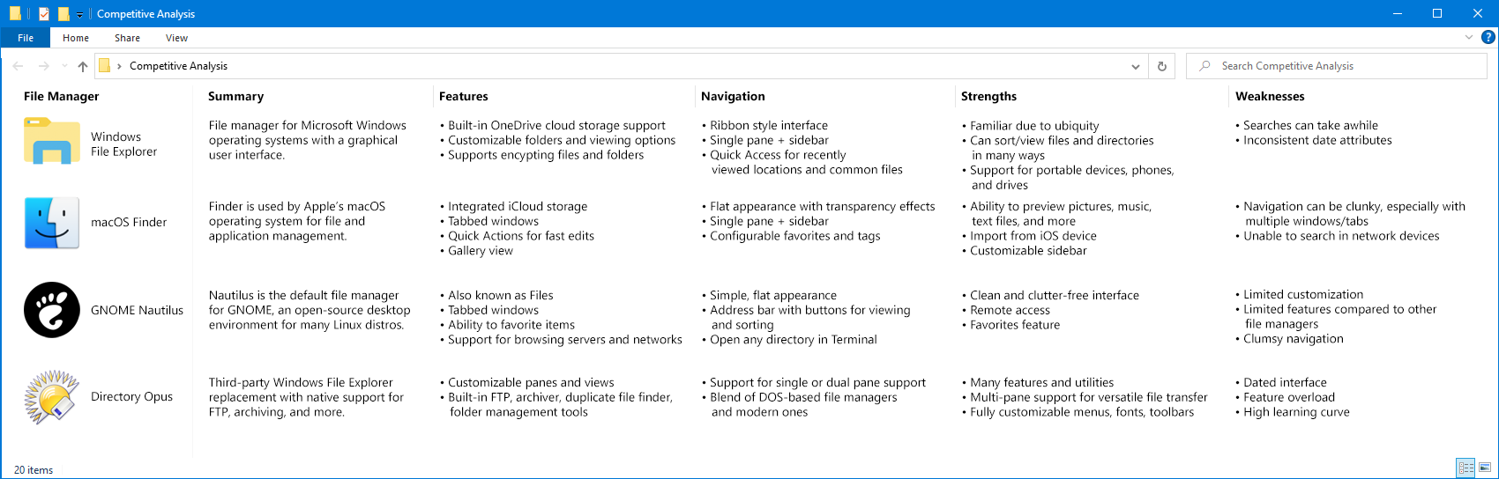
Task: Open Customize Quick Access Toolbar dropdown
Action: (79, 15)
